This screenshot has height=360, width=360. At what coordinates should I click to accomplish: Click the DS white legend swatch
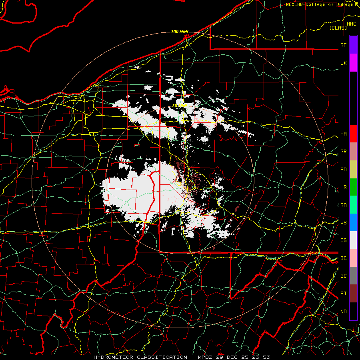tap(353, 240)
